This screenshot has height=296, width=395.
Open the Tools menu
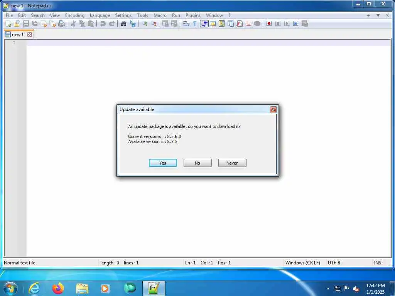click(142, 15)
